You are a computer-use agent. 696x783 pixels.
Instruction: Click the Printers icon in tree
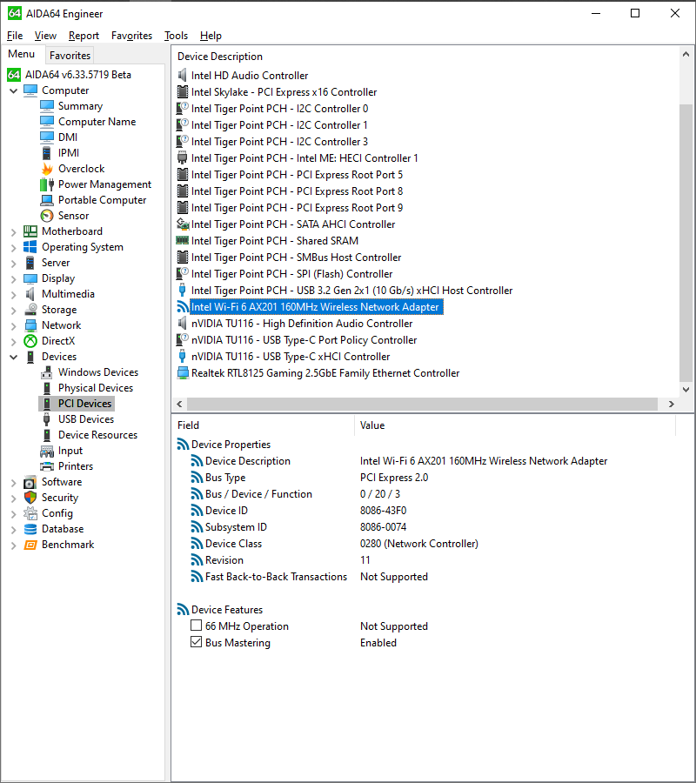47,466
